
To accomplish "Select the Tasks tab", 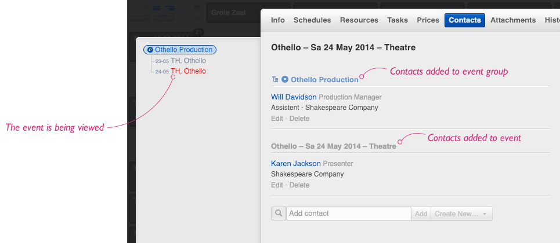I will pos(398,20).
